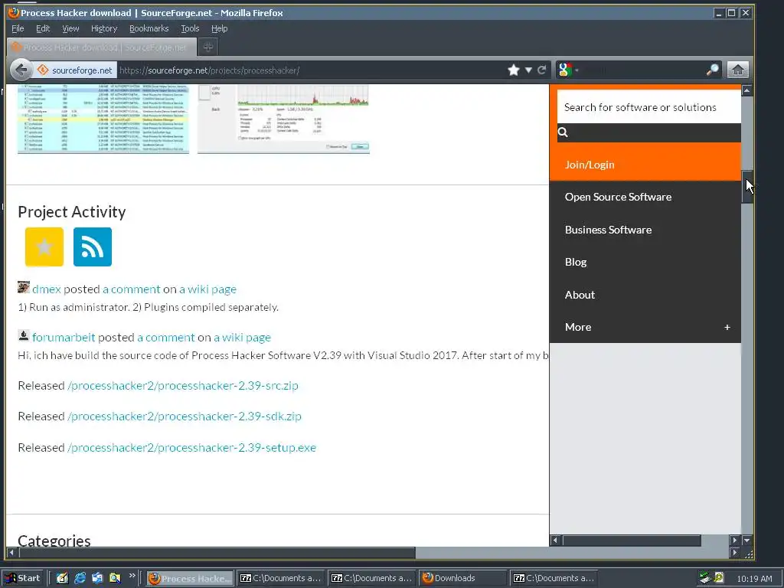784x588 pixels.
Task: Click the search magnifier icon in sidebar
Action: pos(563,132)
